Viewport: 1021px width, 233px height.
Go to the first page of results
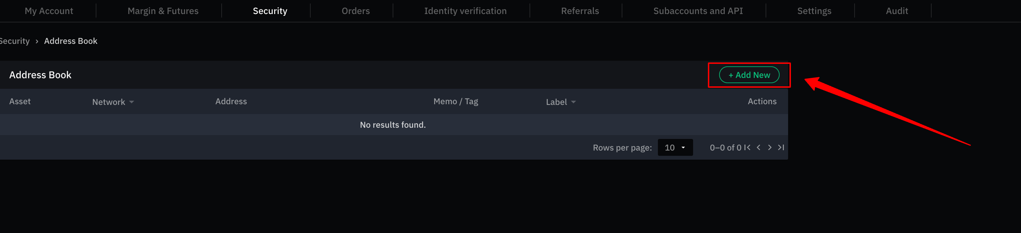[x=747, y=147]
